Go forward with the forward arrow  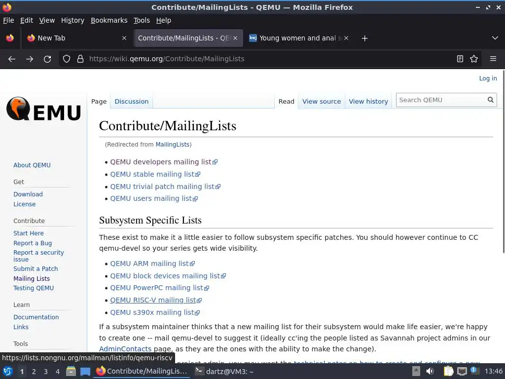click(x=30, y=59)
